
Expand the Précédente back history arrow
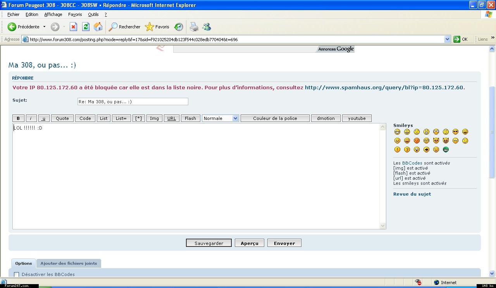coord(44,27)
